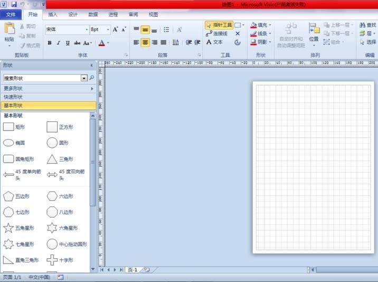Image resolution: width=378 pixels, height=282 pixels.
Task: Click the Bullets list icon
Action: [166, 30]
